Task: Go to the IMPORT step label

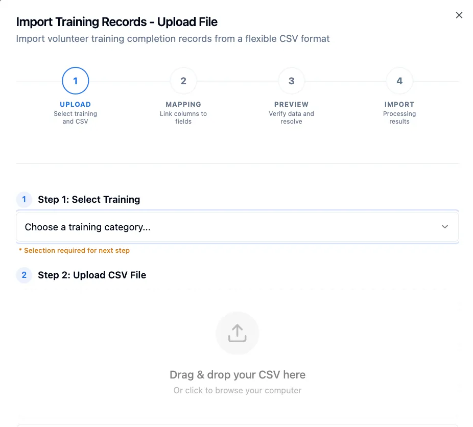Action: coord(399,104)
